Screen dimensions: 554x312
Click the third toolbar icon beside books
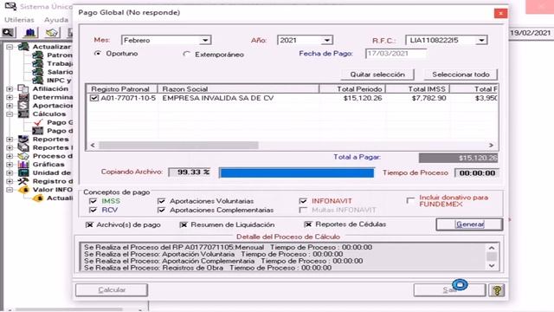coord(52,33)
